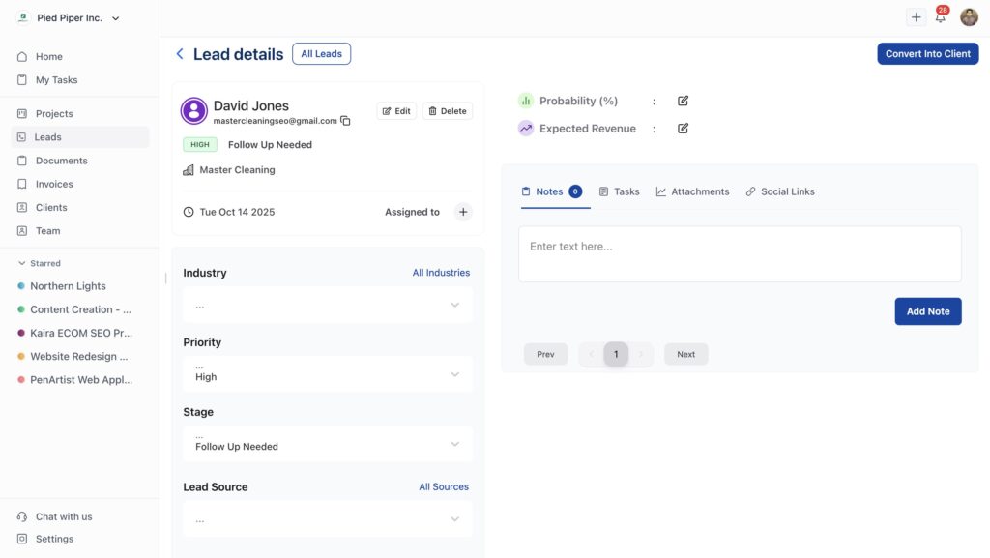Click the plus icon in top bar
The width and height of the screenshot is (990, 558).
pyautogui.click(x=916, y=17)
